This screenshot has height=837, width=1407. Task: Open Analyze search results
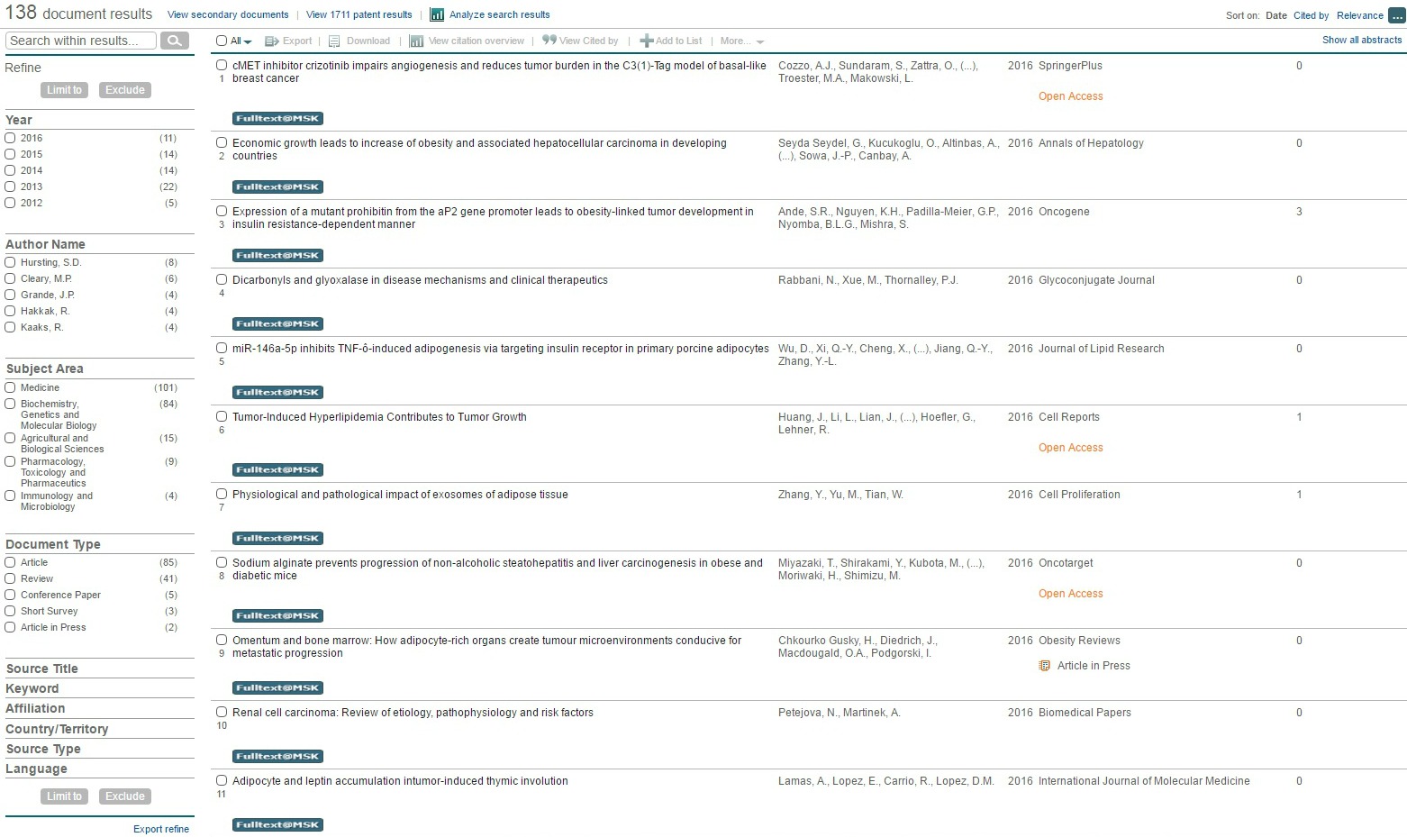coord(499,14)
